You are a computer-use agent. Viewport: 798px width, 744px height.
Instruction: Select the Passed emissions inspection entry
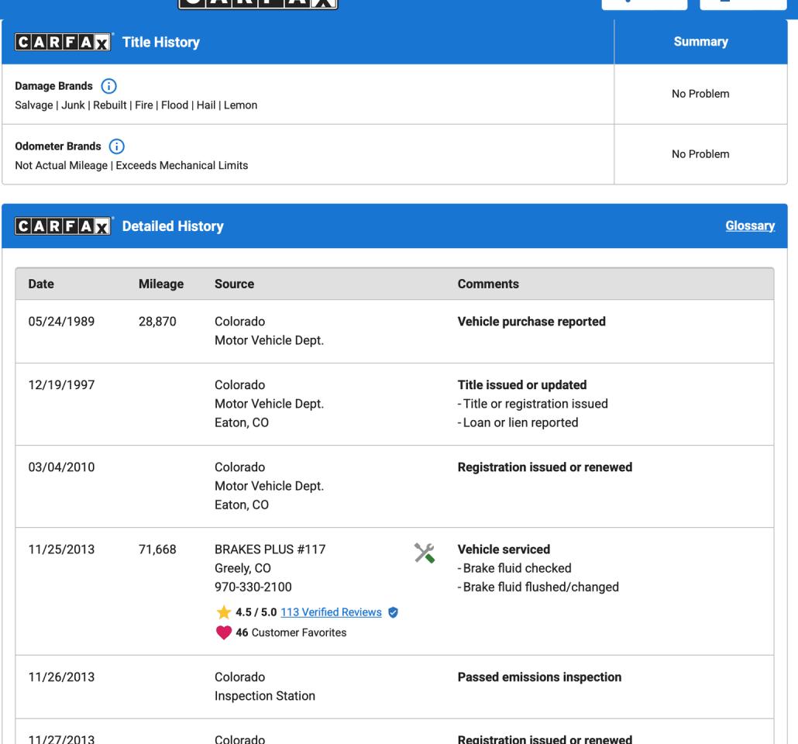coord(539,677)
